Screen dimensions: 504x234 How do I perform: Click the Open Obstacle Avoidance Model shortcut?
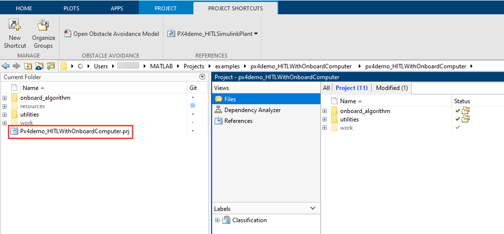[112, 34]
